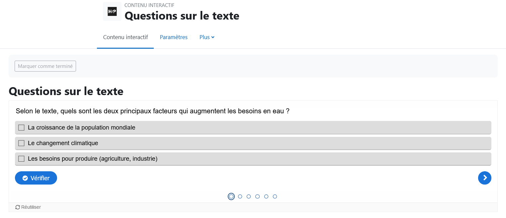Viewport: 506px width, 218px height.
Task: Click the chevron next to Plus
Action: pyautogui.click(x=213, y=37)
